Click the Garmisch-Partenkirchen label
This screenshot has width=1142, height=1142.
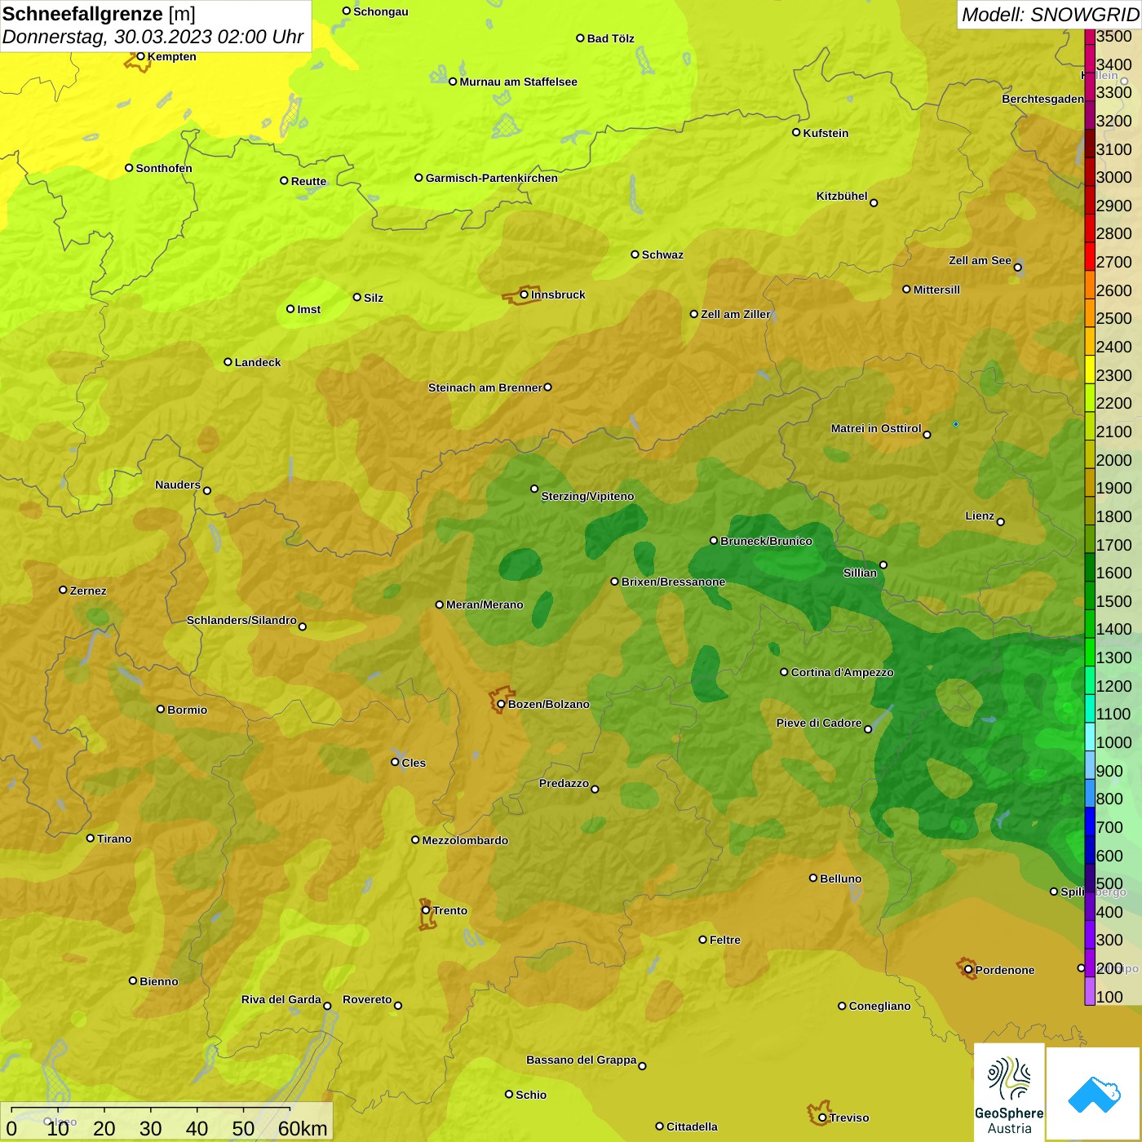pos(492,178)
